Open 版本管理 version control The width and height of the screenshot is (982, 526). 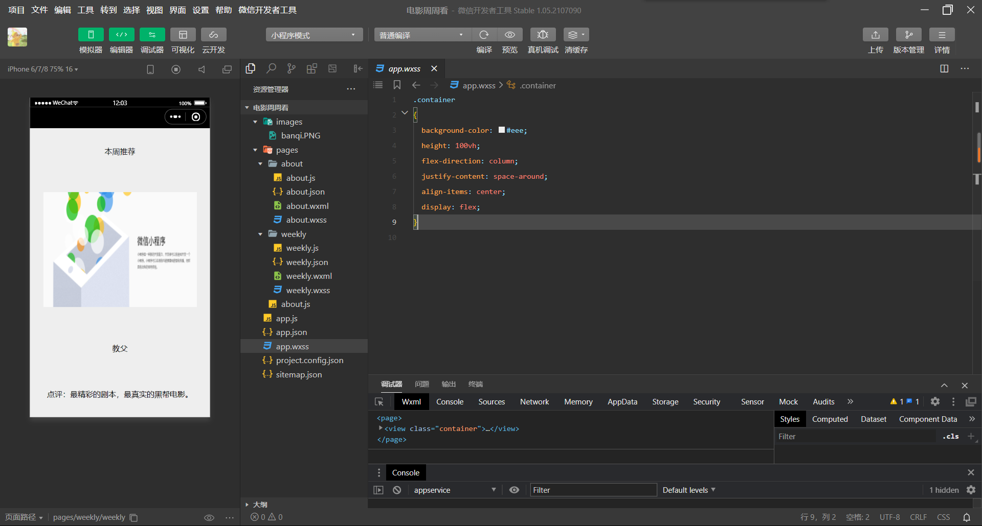point(908,34)
